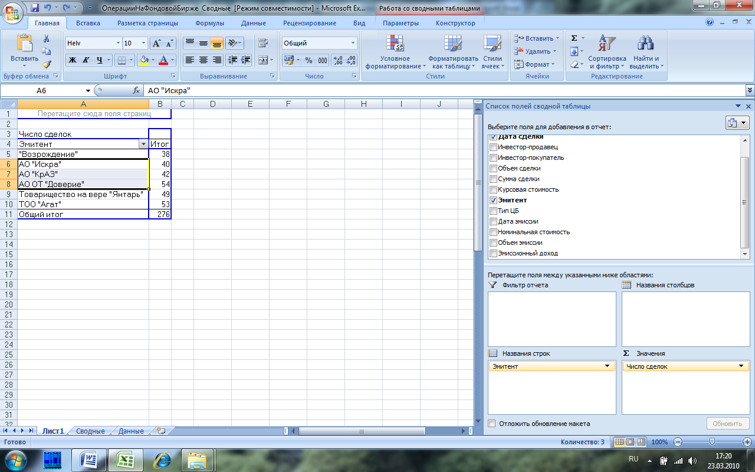Decrease font size with small A icon
This screenshot has height=472, width=755.
pyautogui.click(x=169, y=43)
